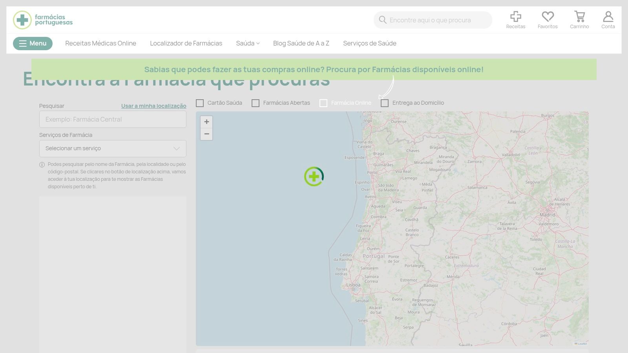Click the top site search box
Screen dimensions: 628x353
[433, 20]
